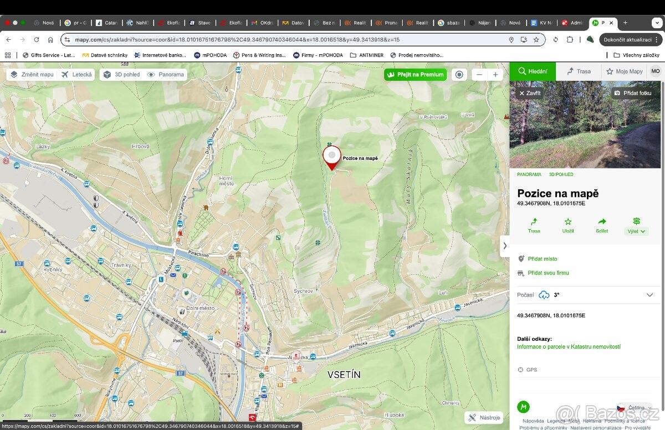Open the Gifts Service bookmark
Image resolution: width=665 pixels, height=430 pixels.
pos(49,55)
